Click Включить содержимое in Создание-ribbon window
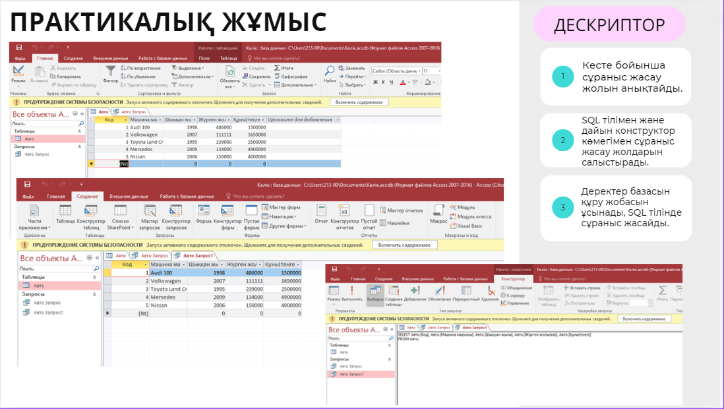 (404, 245)
